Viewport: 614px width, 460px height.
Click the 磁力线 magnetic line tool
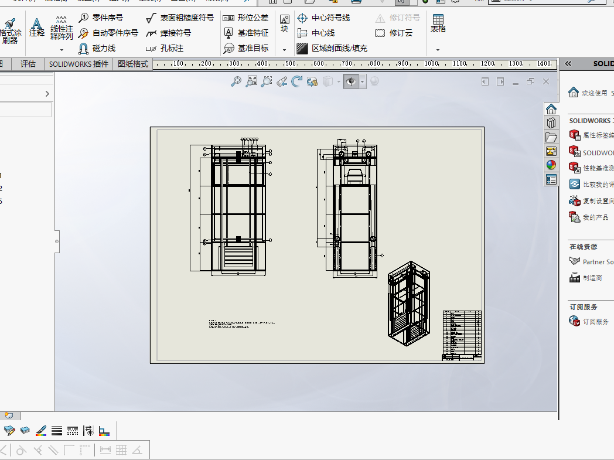(97, 48)
